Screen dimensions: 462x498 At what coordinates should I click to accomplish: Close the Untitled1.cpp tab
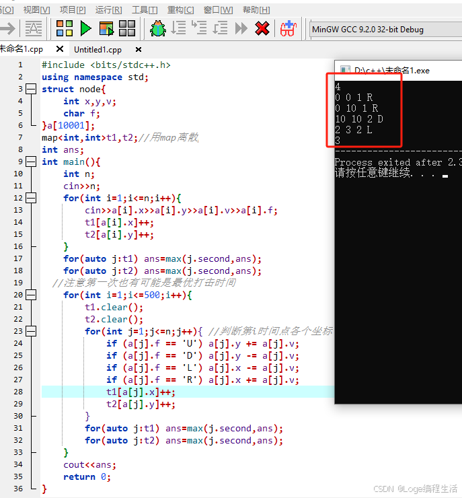pos(139,50)
